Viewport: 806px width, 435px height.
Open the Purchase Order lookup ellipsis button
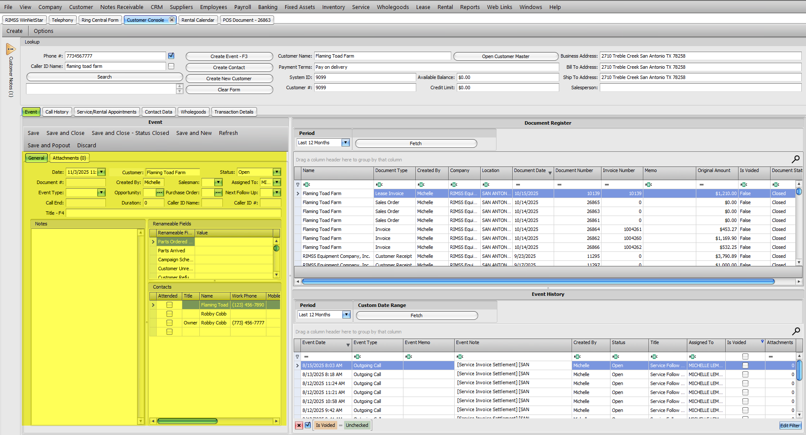click(218, 193)
